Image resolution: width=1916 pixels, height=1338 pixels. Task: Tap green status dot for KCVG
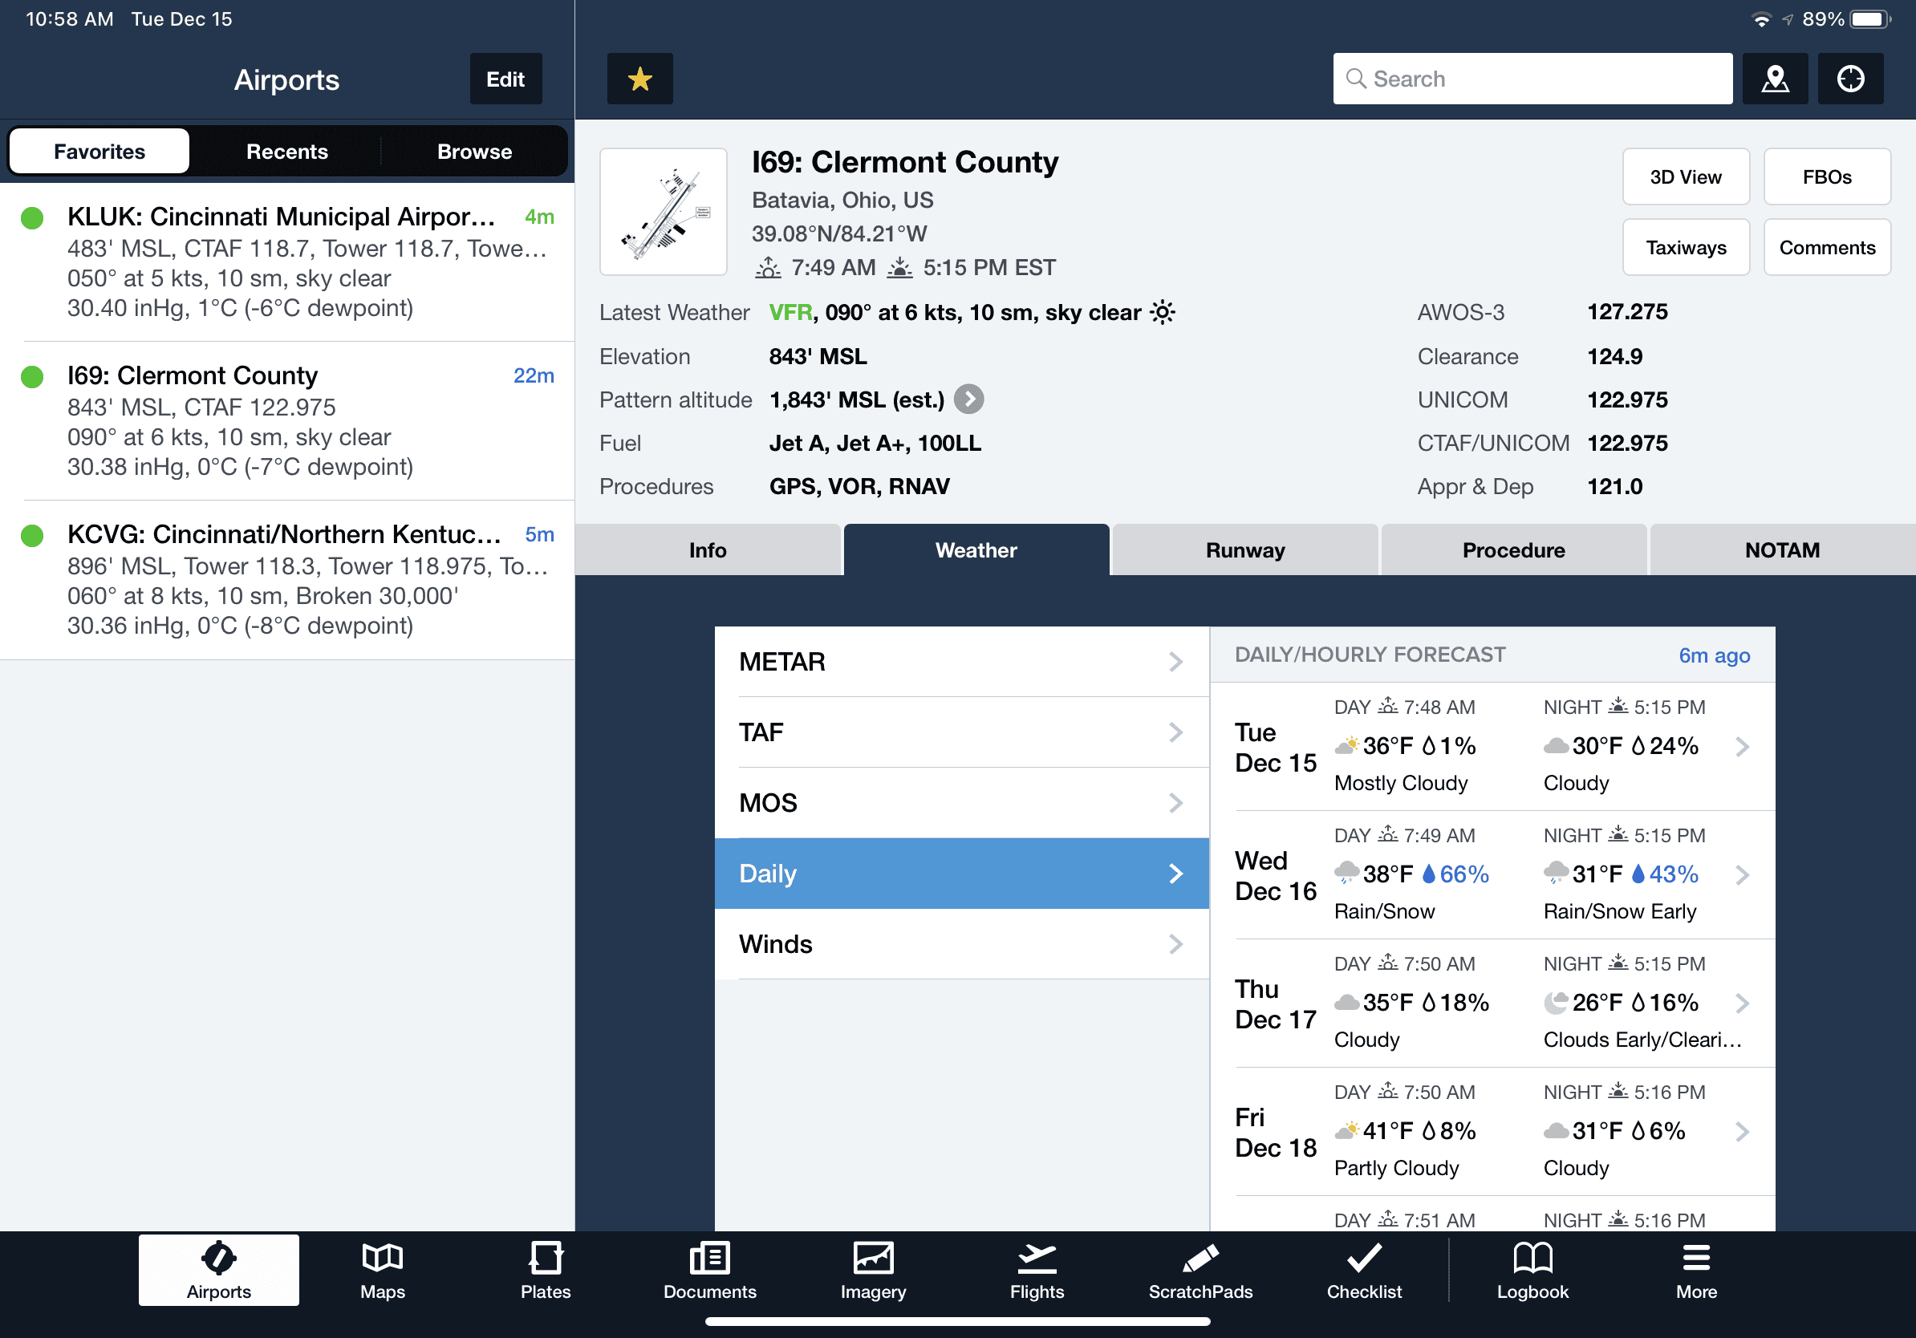(x=32, y=535)
